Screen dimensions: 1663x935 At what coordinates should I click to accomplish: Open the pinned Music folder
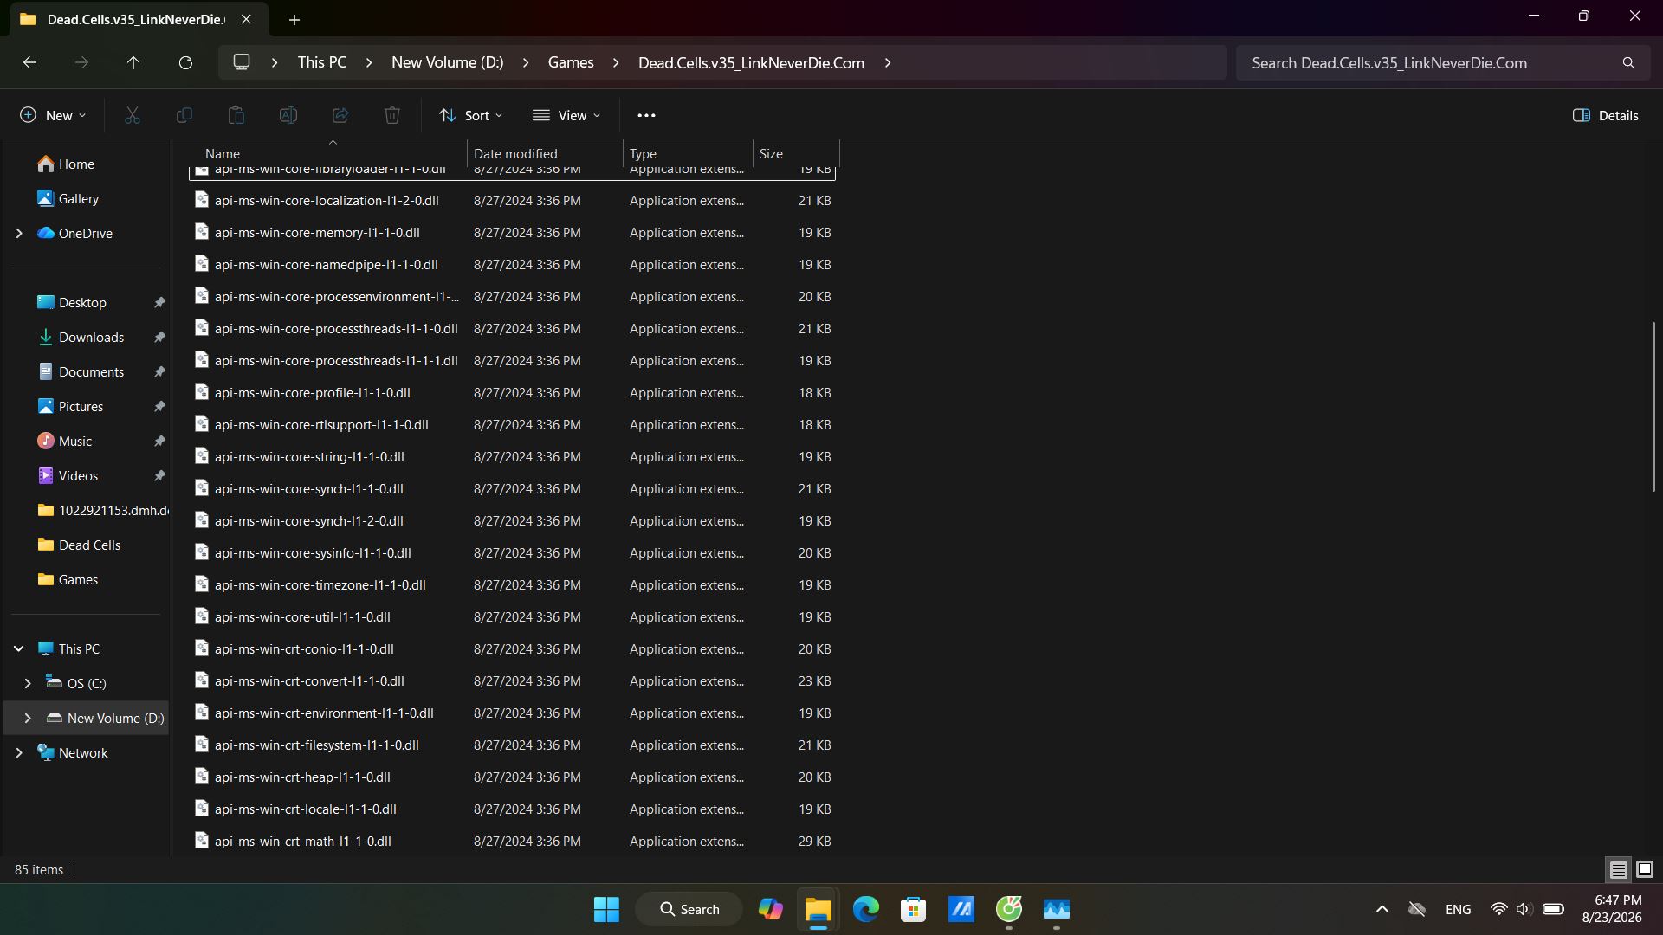(74, 441)
